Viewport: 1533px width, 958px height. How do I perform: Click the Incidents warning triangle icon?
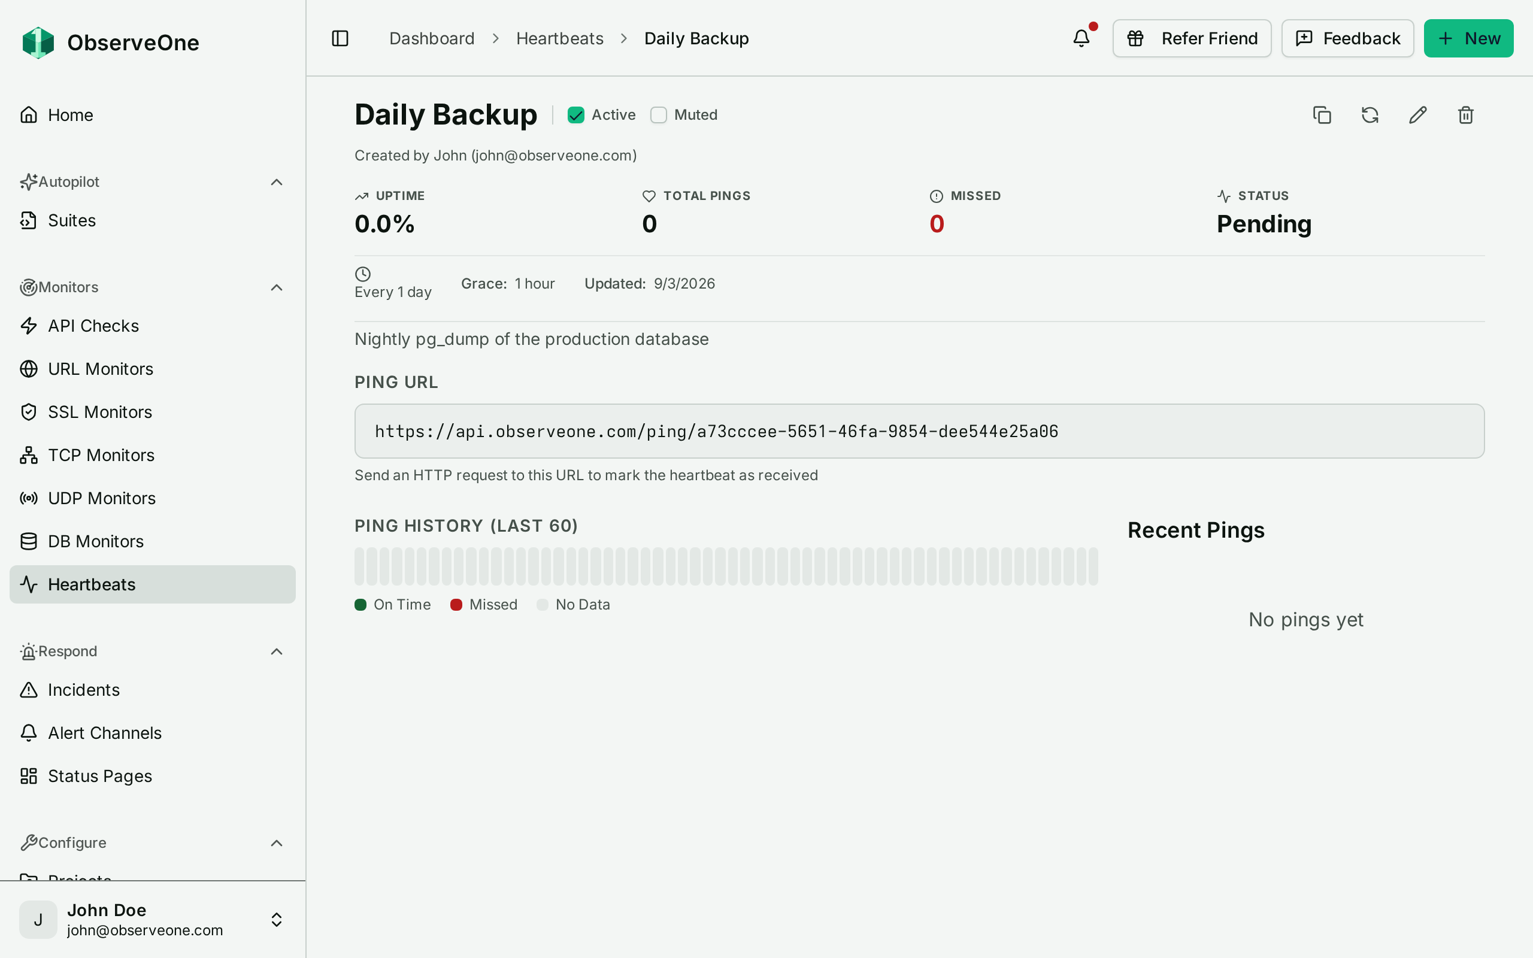click(29, 690)
